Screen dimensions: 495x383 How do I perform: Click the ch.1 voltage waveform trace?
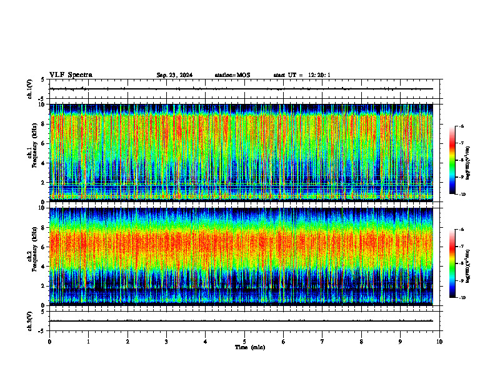[x=241, y=89]
